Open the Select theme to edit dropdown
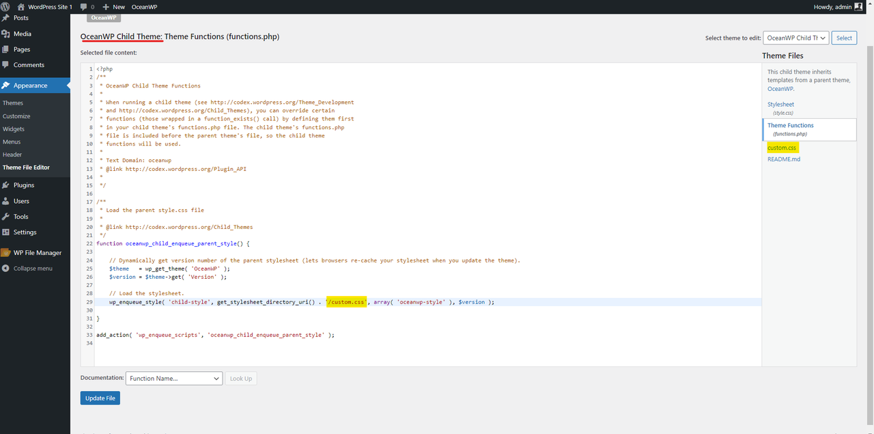The image size is (874, 434). click(796, 38)
